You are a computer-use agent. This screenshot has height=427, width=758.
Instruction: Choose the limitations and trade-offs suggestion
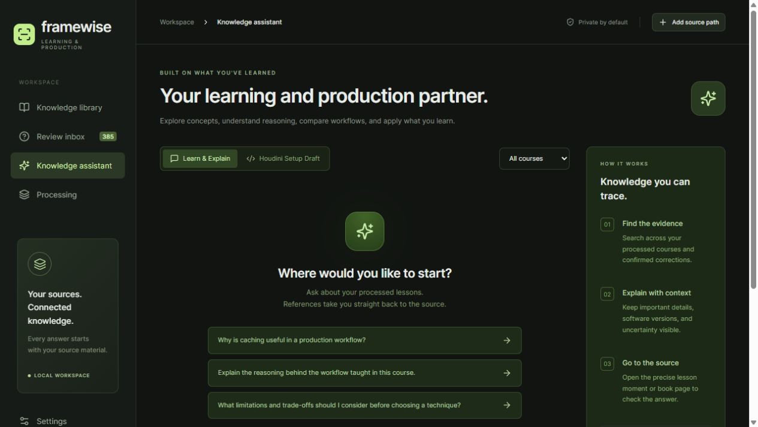click(364, 405)
